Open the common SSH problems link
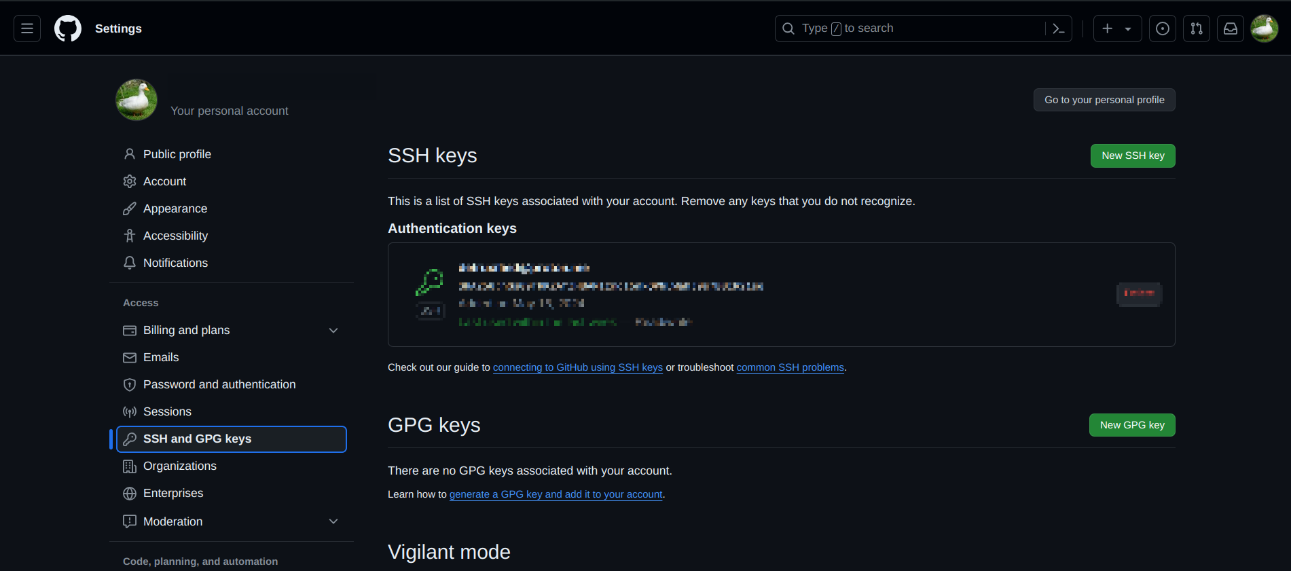This screenshot has height=571, width=1291. click(x=790, y=367)
